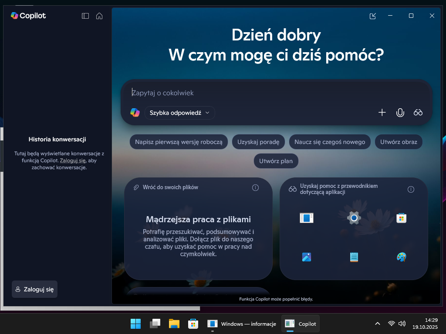Switch Copilot to compact view via pop-out icon
The height and width of the screenshot is (334, 446).
[372, 16]
